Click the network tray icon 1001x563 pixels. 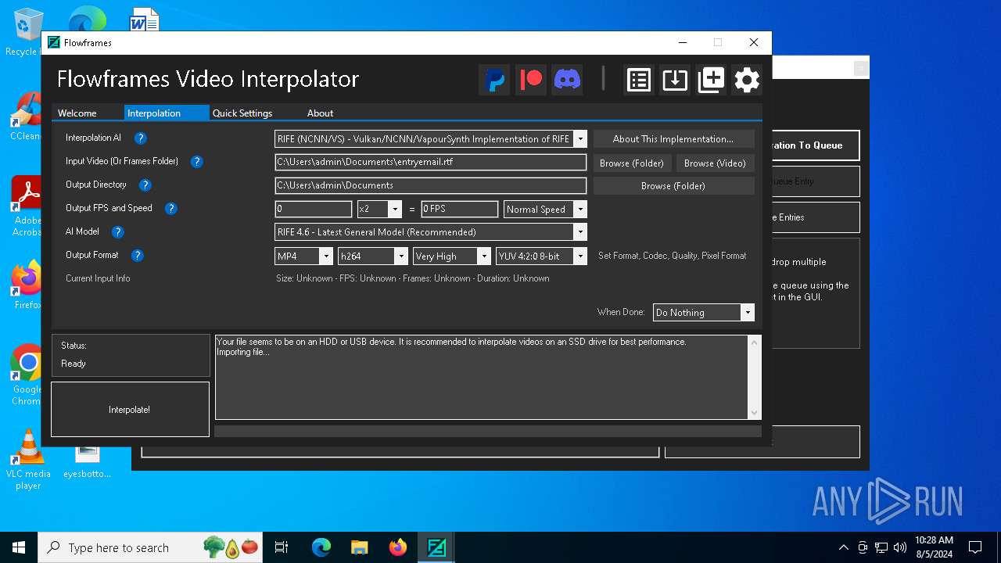(x=881, y=547)
